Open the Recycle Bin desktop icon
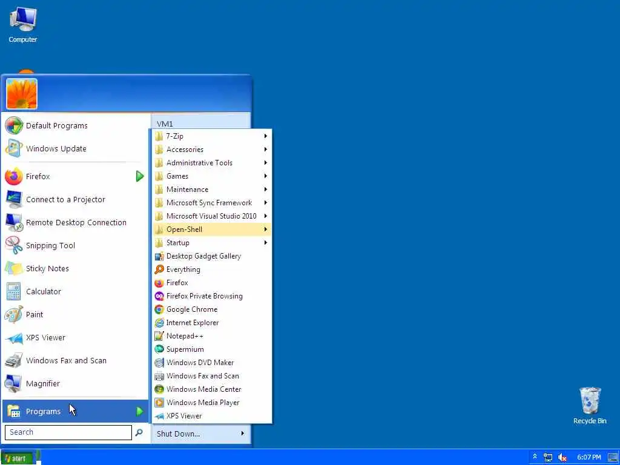This screenshot has height=465, width=620. tap(590, 406)
